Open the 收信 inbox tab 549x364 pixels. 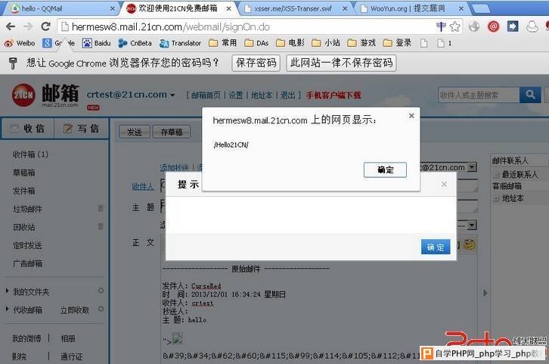click(x=28, y=129)
